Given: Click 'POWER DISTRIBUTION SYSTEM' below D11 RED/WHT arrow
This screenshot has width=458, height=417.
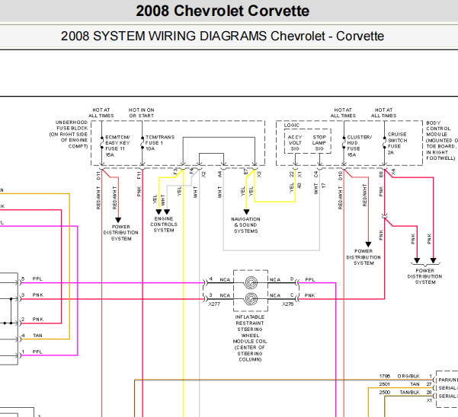Looking at the screenshot, I should [121, 232].
